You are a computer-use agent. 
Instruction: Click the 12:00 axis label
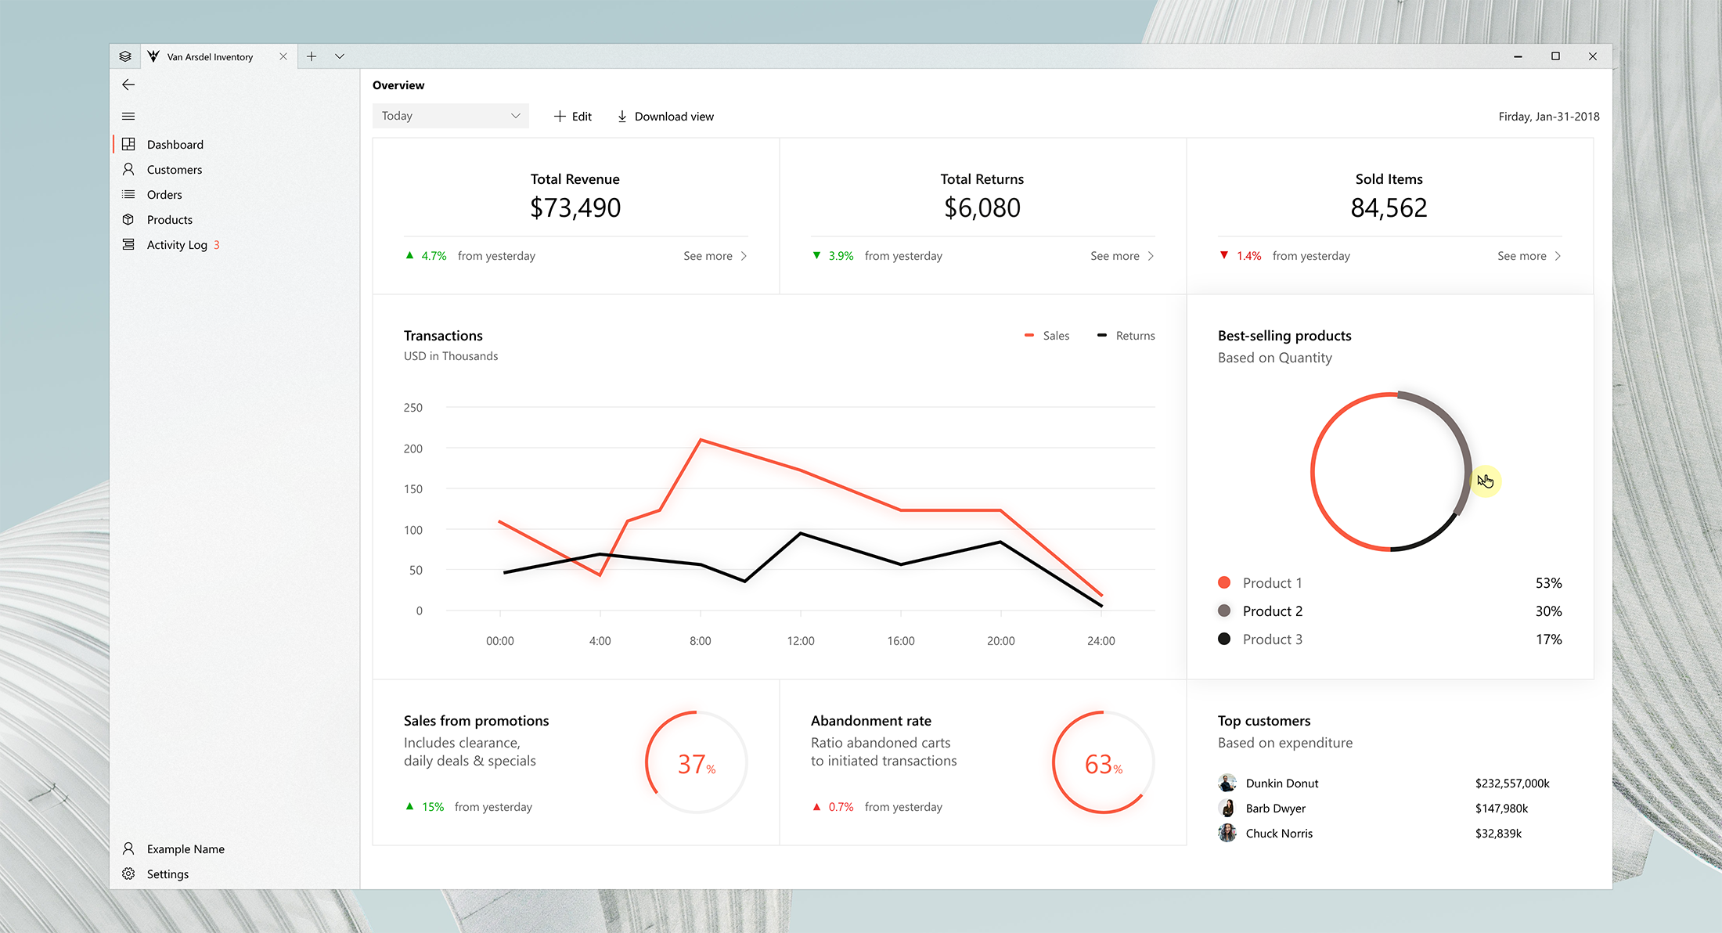click(800, 640)
